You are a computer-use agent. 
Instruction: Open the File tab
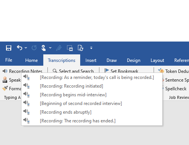pyautogui.click(x=9, y=60)
